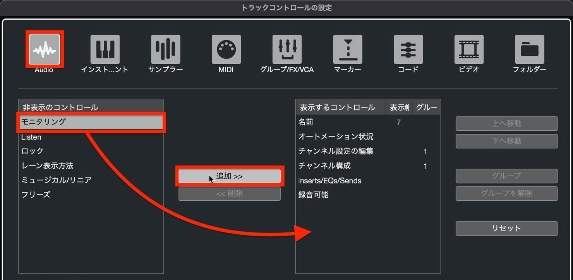Viewport: 573px width, 280px height.
Task: Select the Folder (フォルダー) track icon
Action: [x=530, y=50]
